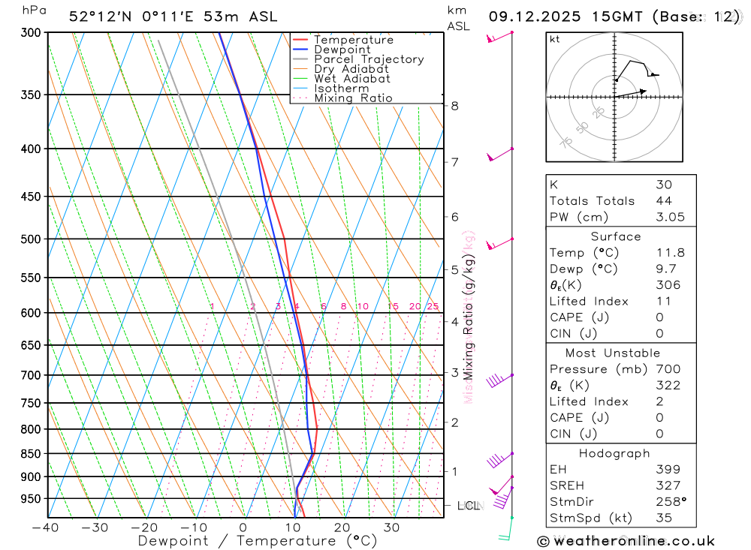Screen dimensions: 751x550
Task: Select the Temperature legend label
Action: [354, 40]
